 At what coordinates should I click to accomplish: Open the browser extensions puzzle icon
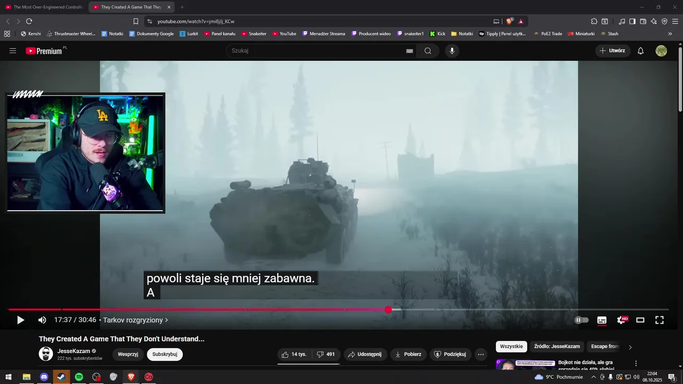[x=594, y=21]
